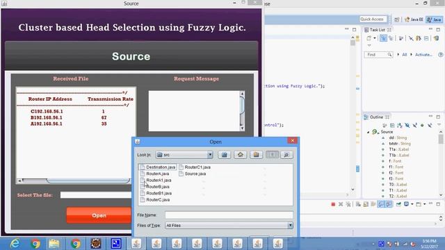This screenshot has height=250, width=445.
Task: Switch Open dialog to List view
Action: pyautogui.click(x=272, y=155)
